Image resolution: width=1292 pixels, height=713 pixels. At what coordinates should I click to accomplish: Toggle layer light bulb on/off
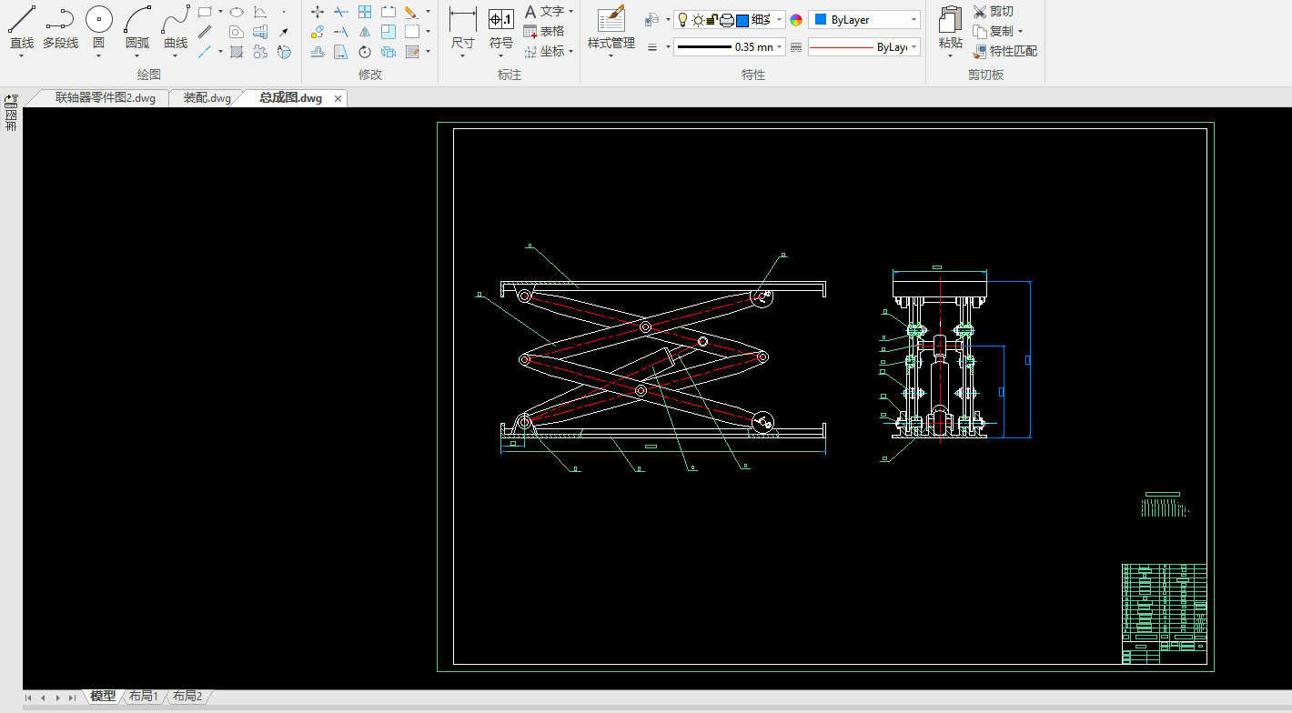point(682,20)
